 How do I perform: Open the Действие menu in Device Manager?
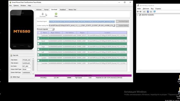tap(146, 9)
